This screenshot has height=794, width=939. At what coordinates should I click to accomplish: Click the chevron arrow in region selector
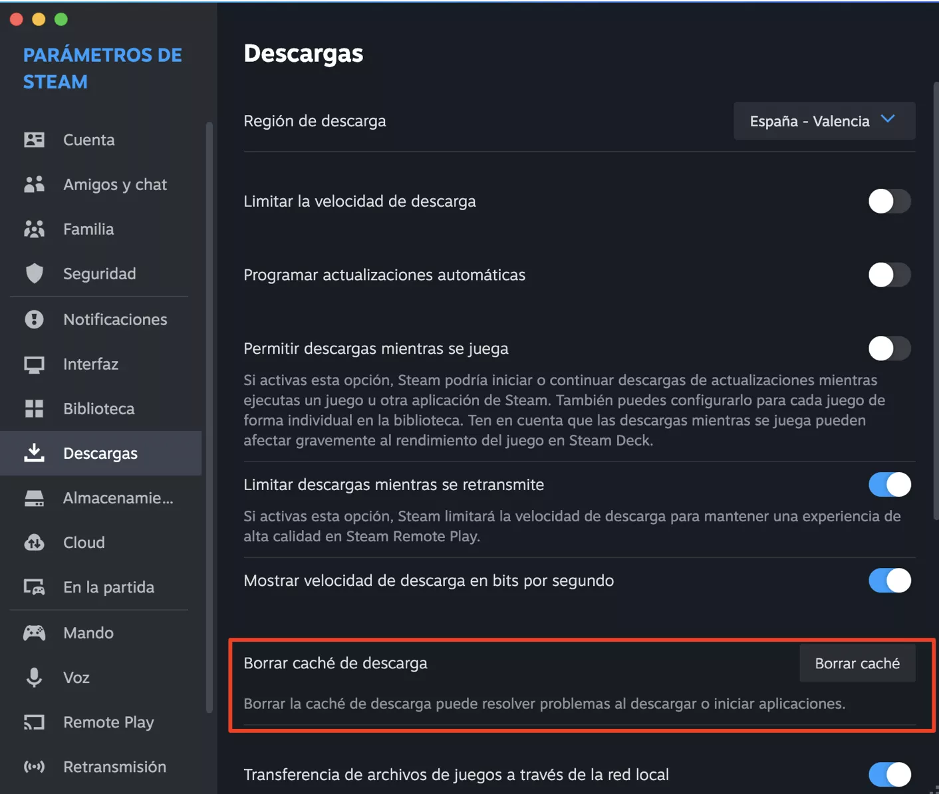pos(888,119)
